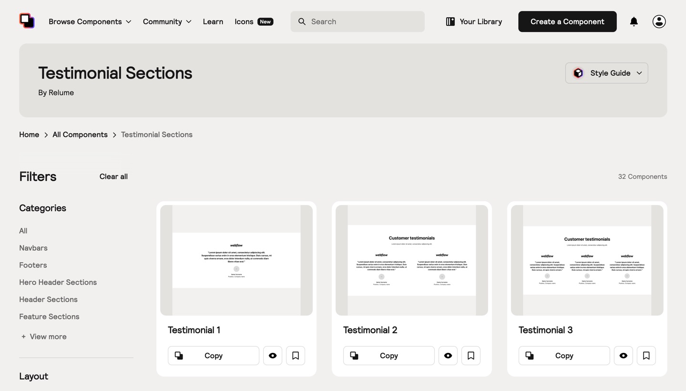The height and width of the screenshot is (391, 686).
Task: Go to Home breadcrumb
Action: click(29, 134)
